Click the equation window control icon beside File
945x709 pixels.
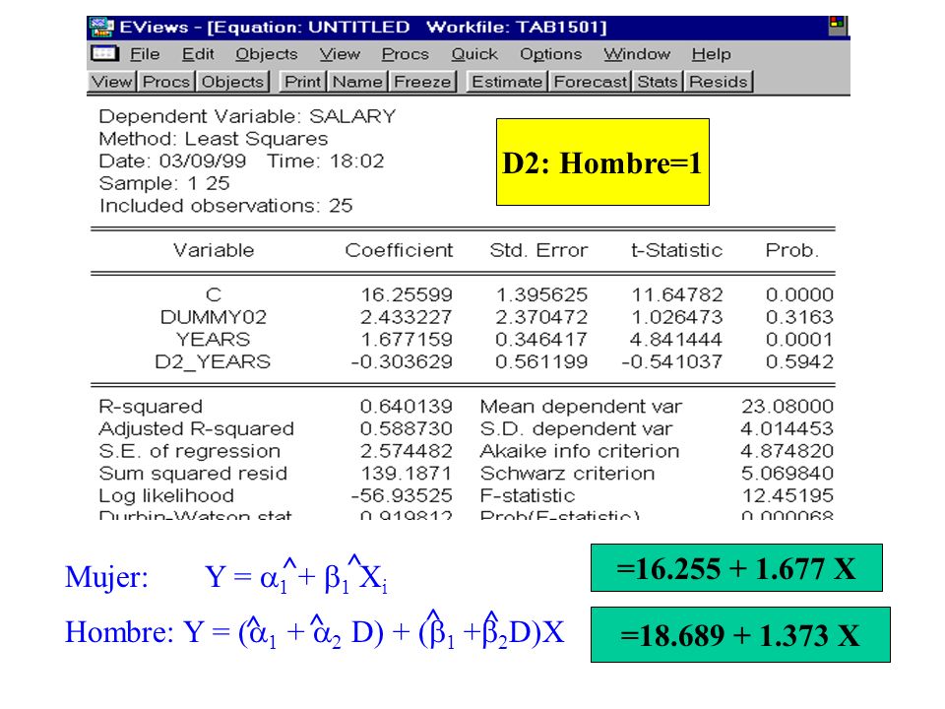pos(105,53)
